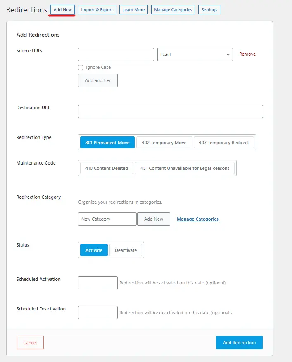292x362 pixels.
Task: Click inside the Source URLs field
Action: point(116,54)
